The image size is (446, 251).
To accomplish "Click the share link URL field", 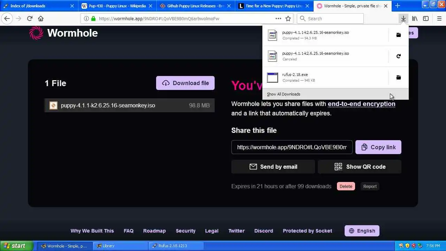I will tap(292, 147).
